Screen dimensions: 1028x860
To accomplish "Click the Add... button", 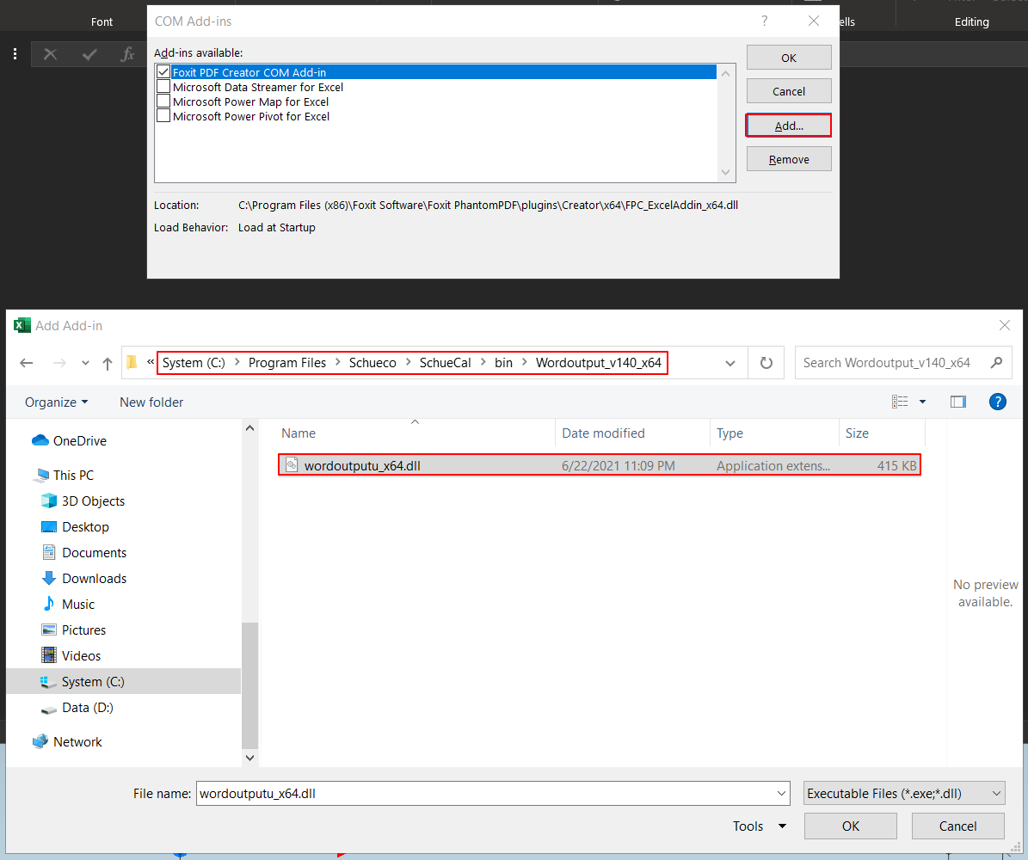I will pyautogui.click(x=788, y=126).
